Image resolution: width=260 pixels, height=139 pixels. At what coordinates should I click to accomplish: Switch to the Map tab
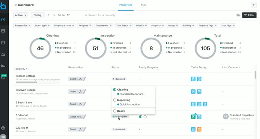click(x=143, y=5)
